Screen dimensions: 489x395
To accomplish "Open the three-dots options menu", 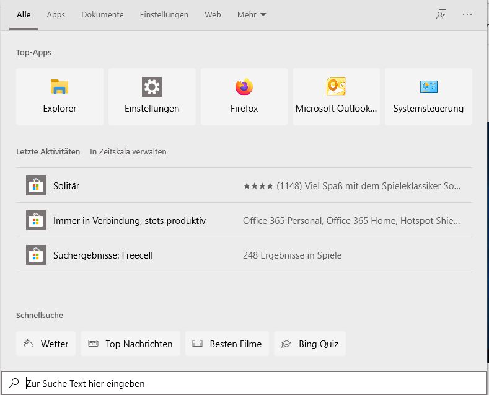I will pyautogui.click(x=467, y=14).
